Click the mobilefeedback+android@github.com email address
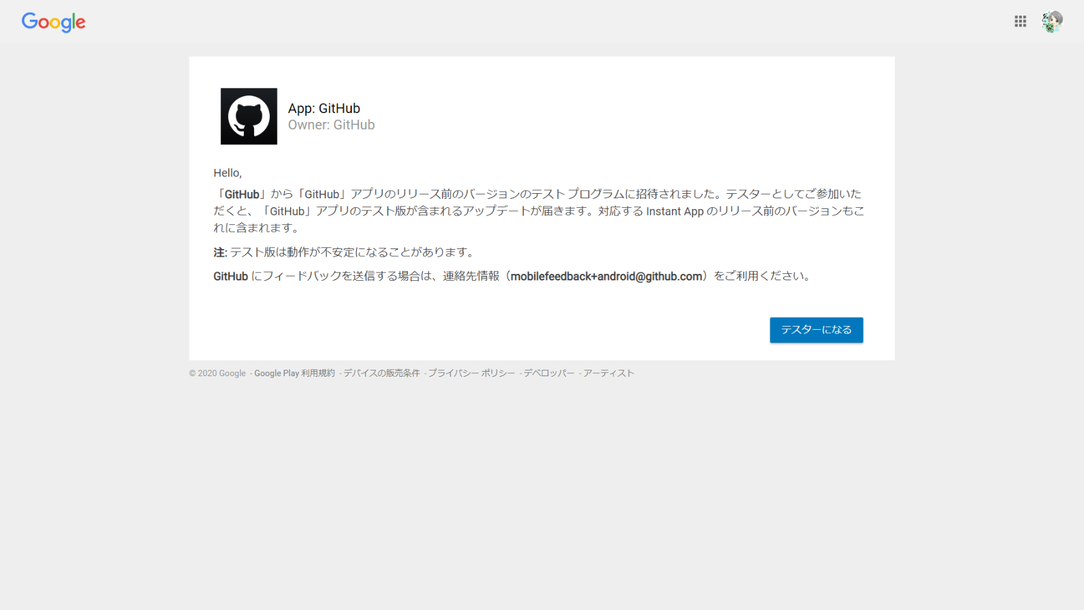The width and height of the screenshot is (1084, 610). point(606,276)
